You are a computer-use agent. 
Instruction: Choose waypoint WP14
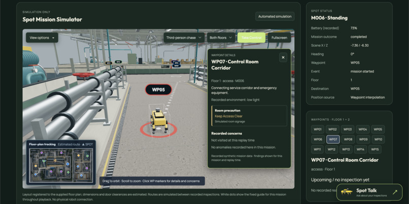pos(360,149)
